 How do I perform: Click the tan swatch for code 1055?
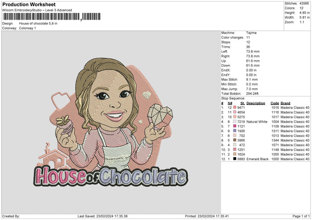(x=235, y=154)
